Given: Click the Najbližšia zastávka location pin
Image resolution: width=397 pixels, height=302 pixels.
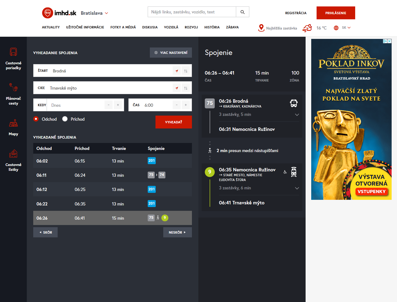Looking at the screenshot, I should click(261, 28).
